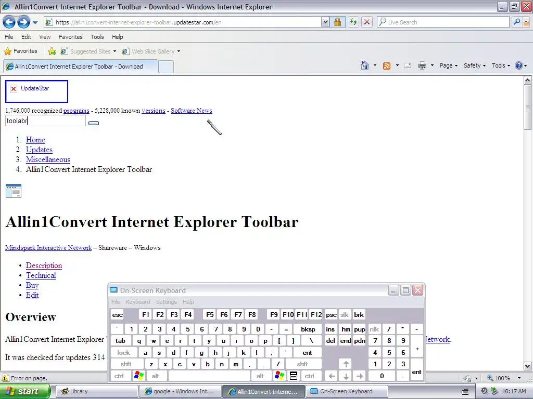Expand the Print options dropdown arrow
The width and height of the screenshot is (533, 399).
(432, 65)
